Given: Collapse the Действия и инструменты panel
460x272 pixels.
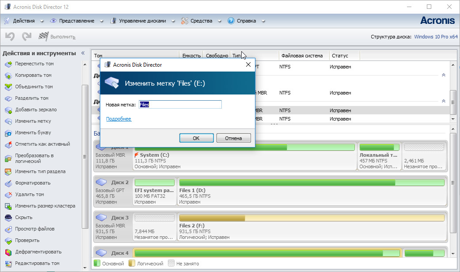Looking at the screenshot, I should (x=83, y=53).
